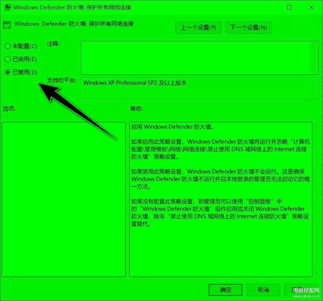This screenshot has height=301, width=323.
Task: Click the comment box scroll up arrow
Action: (x=314, y=46)
